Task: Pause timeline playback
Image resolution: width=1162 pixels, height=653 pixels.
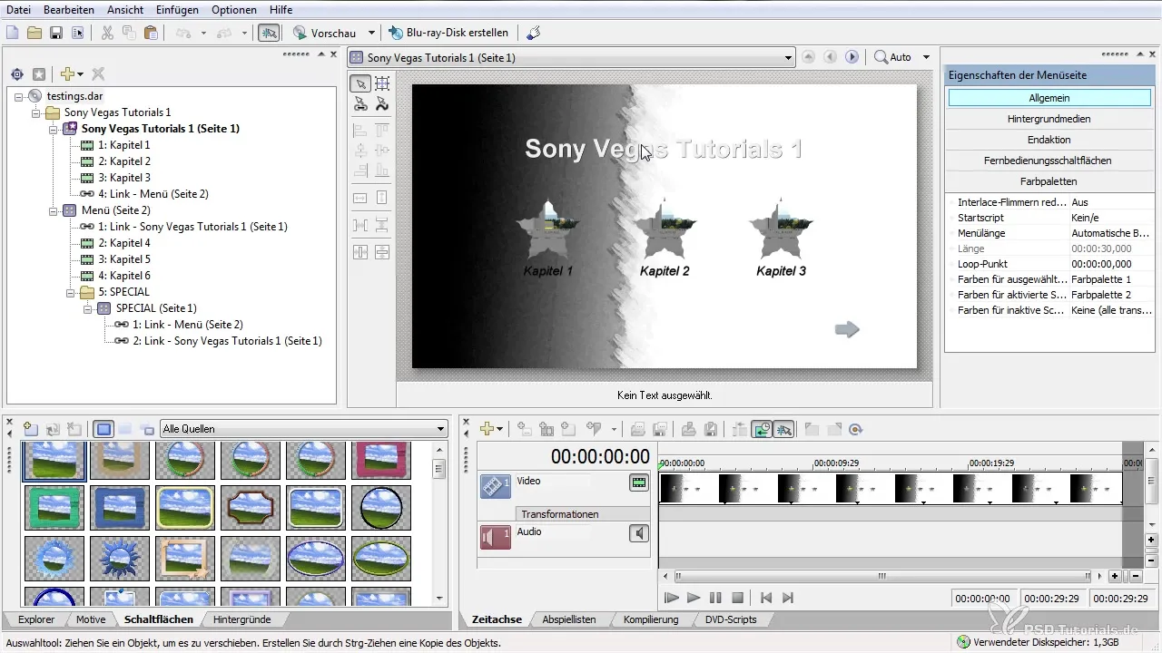Action: coord(715,598)
